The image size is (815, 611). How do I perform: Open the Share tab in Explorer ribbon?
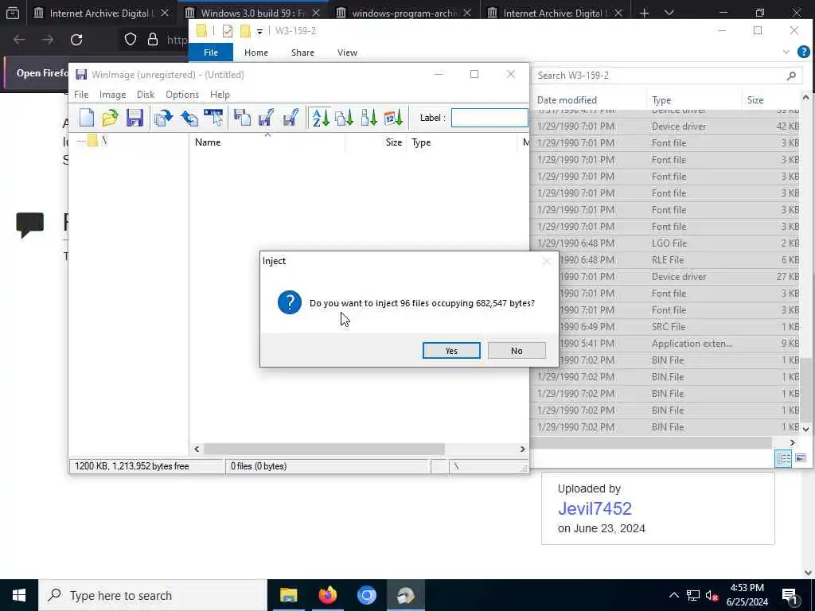(x=302, y=53)
